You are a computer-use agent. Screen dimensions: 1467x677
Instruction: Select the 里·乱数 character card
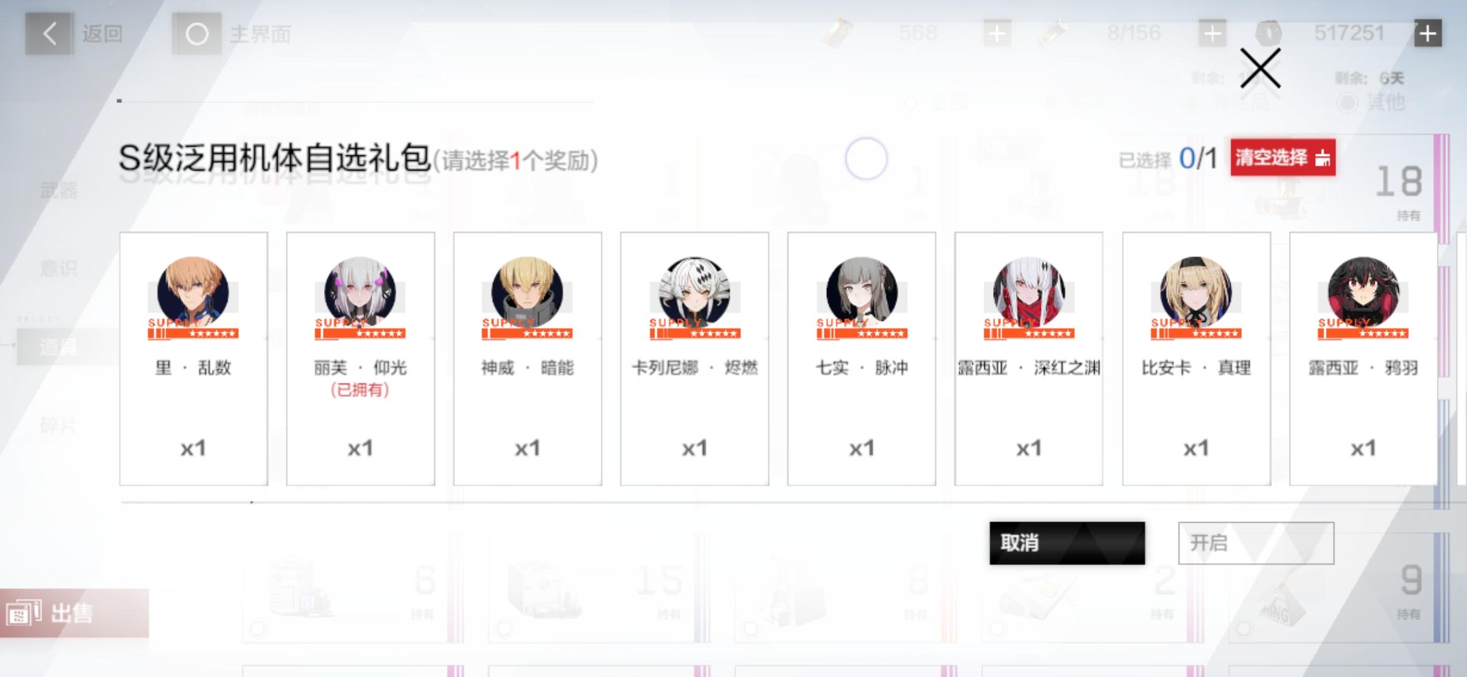(193, 359)
